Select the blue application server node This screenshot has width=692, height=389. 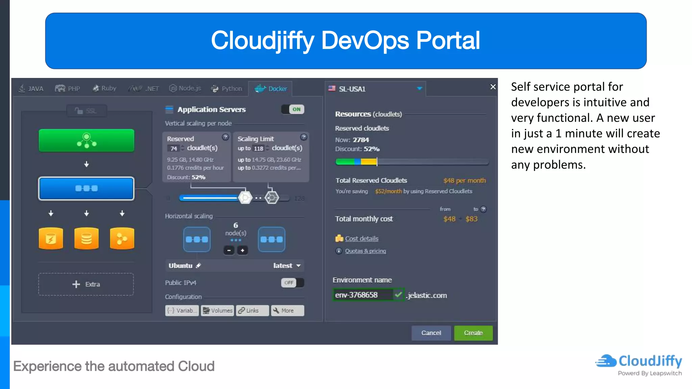pos(86,188)
